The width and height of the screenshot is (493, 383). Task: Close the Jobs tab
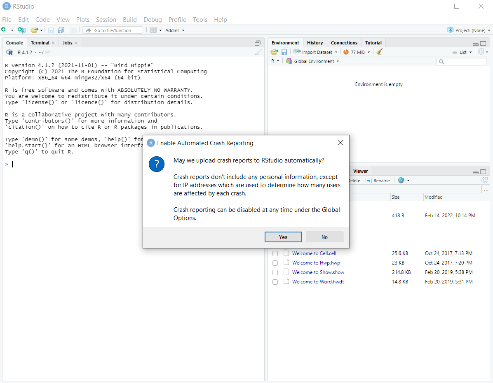pyautogui.click(x=76, y=43)
